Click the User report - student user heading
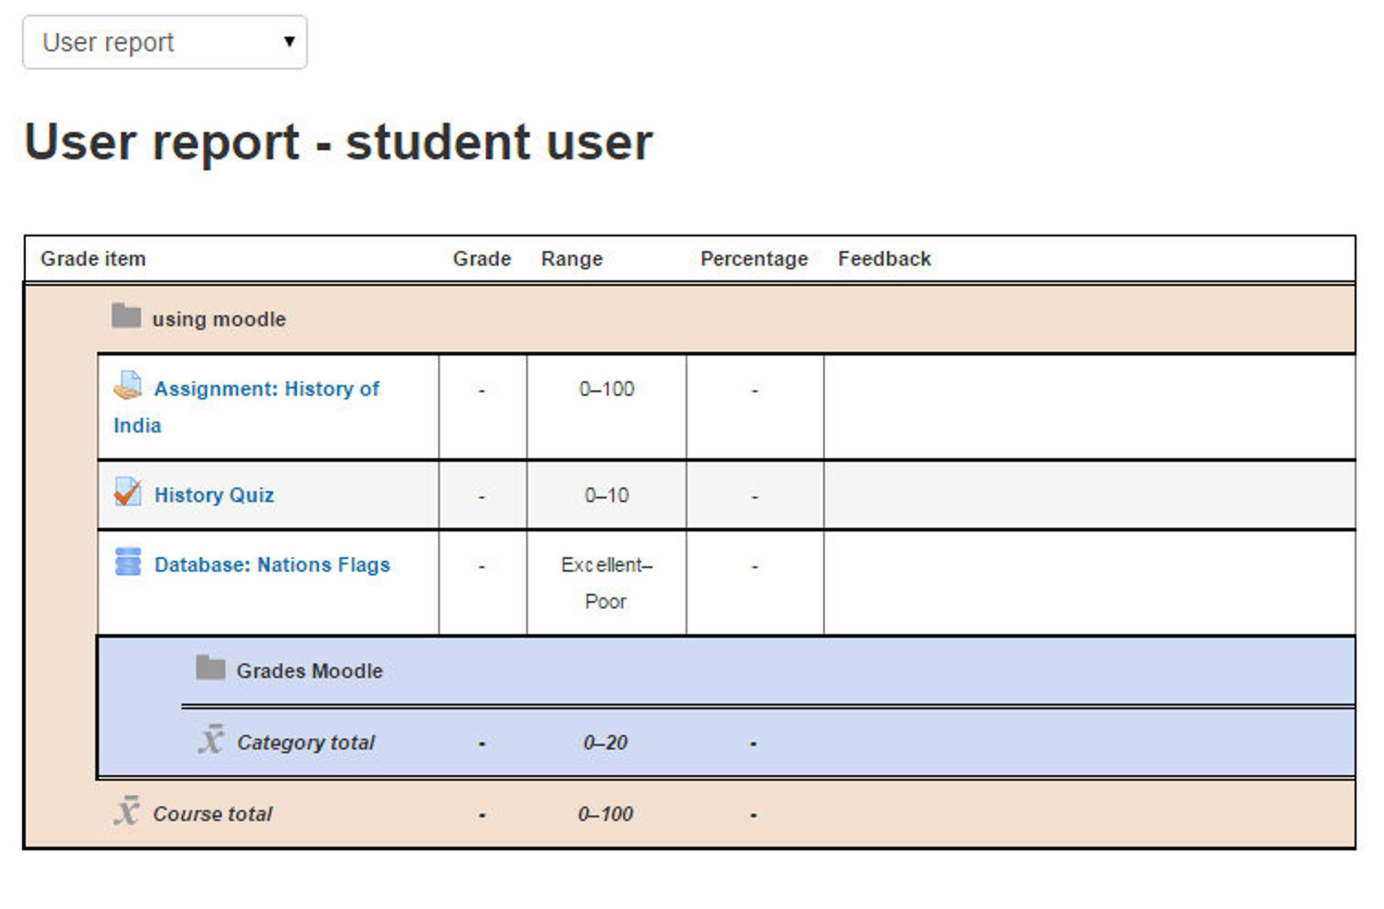The width and height of the screenshot is (1384, 909). [x=338, y=142]
